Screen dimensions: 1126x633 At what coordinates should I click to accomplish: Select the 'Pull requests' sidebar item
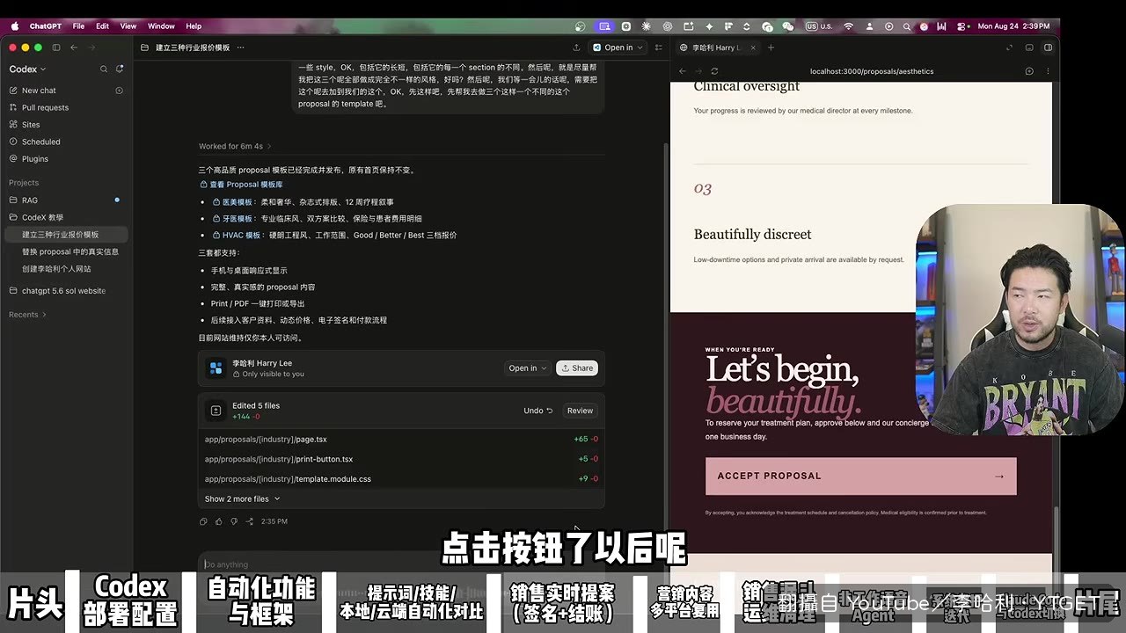point(66,107)
